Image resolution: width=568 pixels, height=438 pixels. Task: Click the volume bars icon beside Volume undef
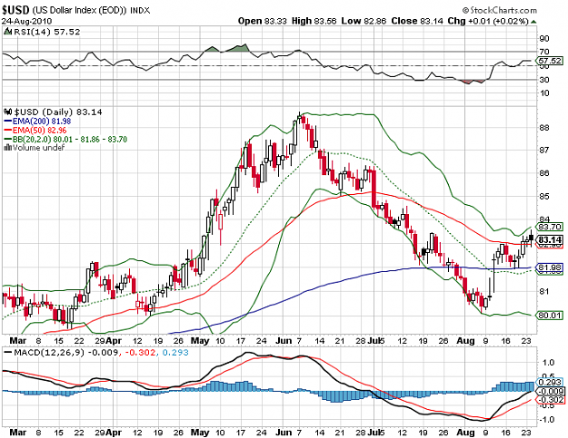point(8,148)
